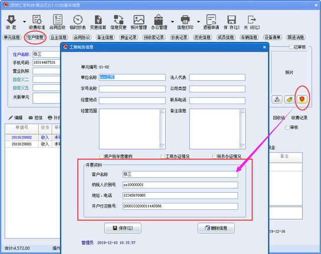The height and width of the screenshot is (254, 321).
Task: Click the 删除信息 button
Action: pyautogui.click(x=216, y=228)
